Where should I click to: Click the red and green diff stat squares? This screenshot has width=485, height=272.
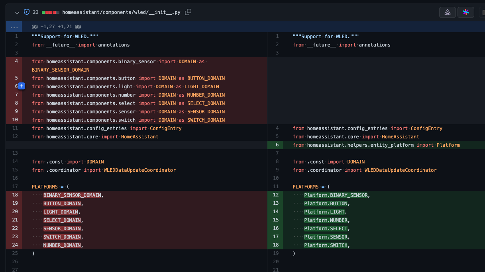click(x=50, y=12)
